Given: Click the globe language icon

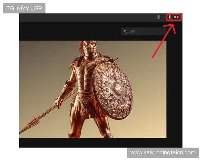Looking at the screenshot, I should (x=159, y=17).
